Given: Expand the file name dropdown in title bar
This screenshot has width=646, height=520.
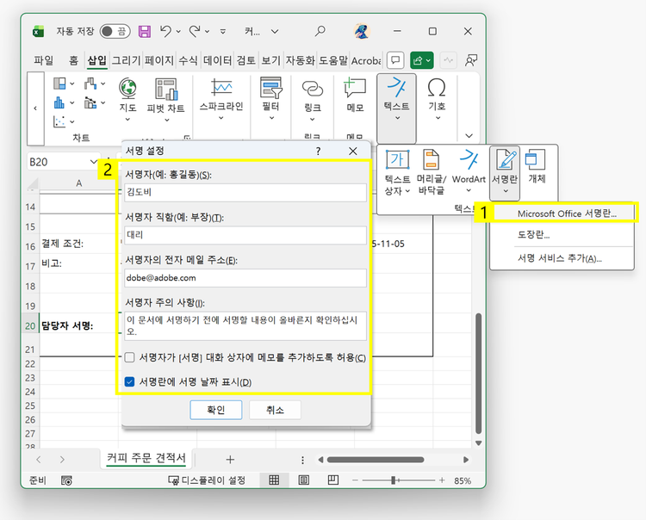Looking at the screenshot, I should click(275, 31).
